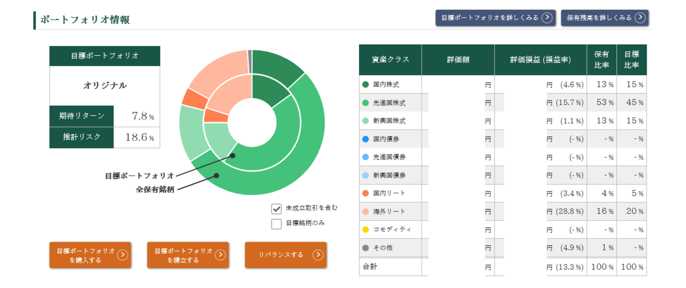Click 目標ポートフォリオを購入する button
Screen dimensions: 686x288
click(90, 255)
